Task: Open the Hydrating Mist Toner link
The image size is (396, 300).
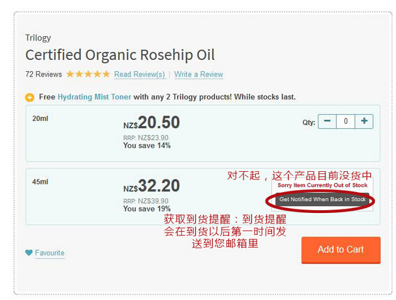Action: point(94,97)
